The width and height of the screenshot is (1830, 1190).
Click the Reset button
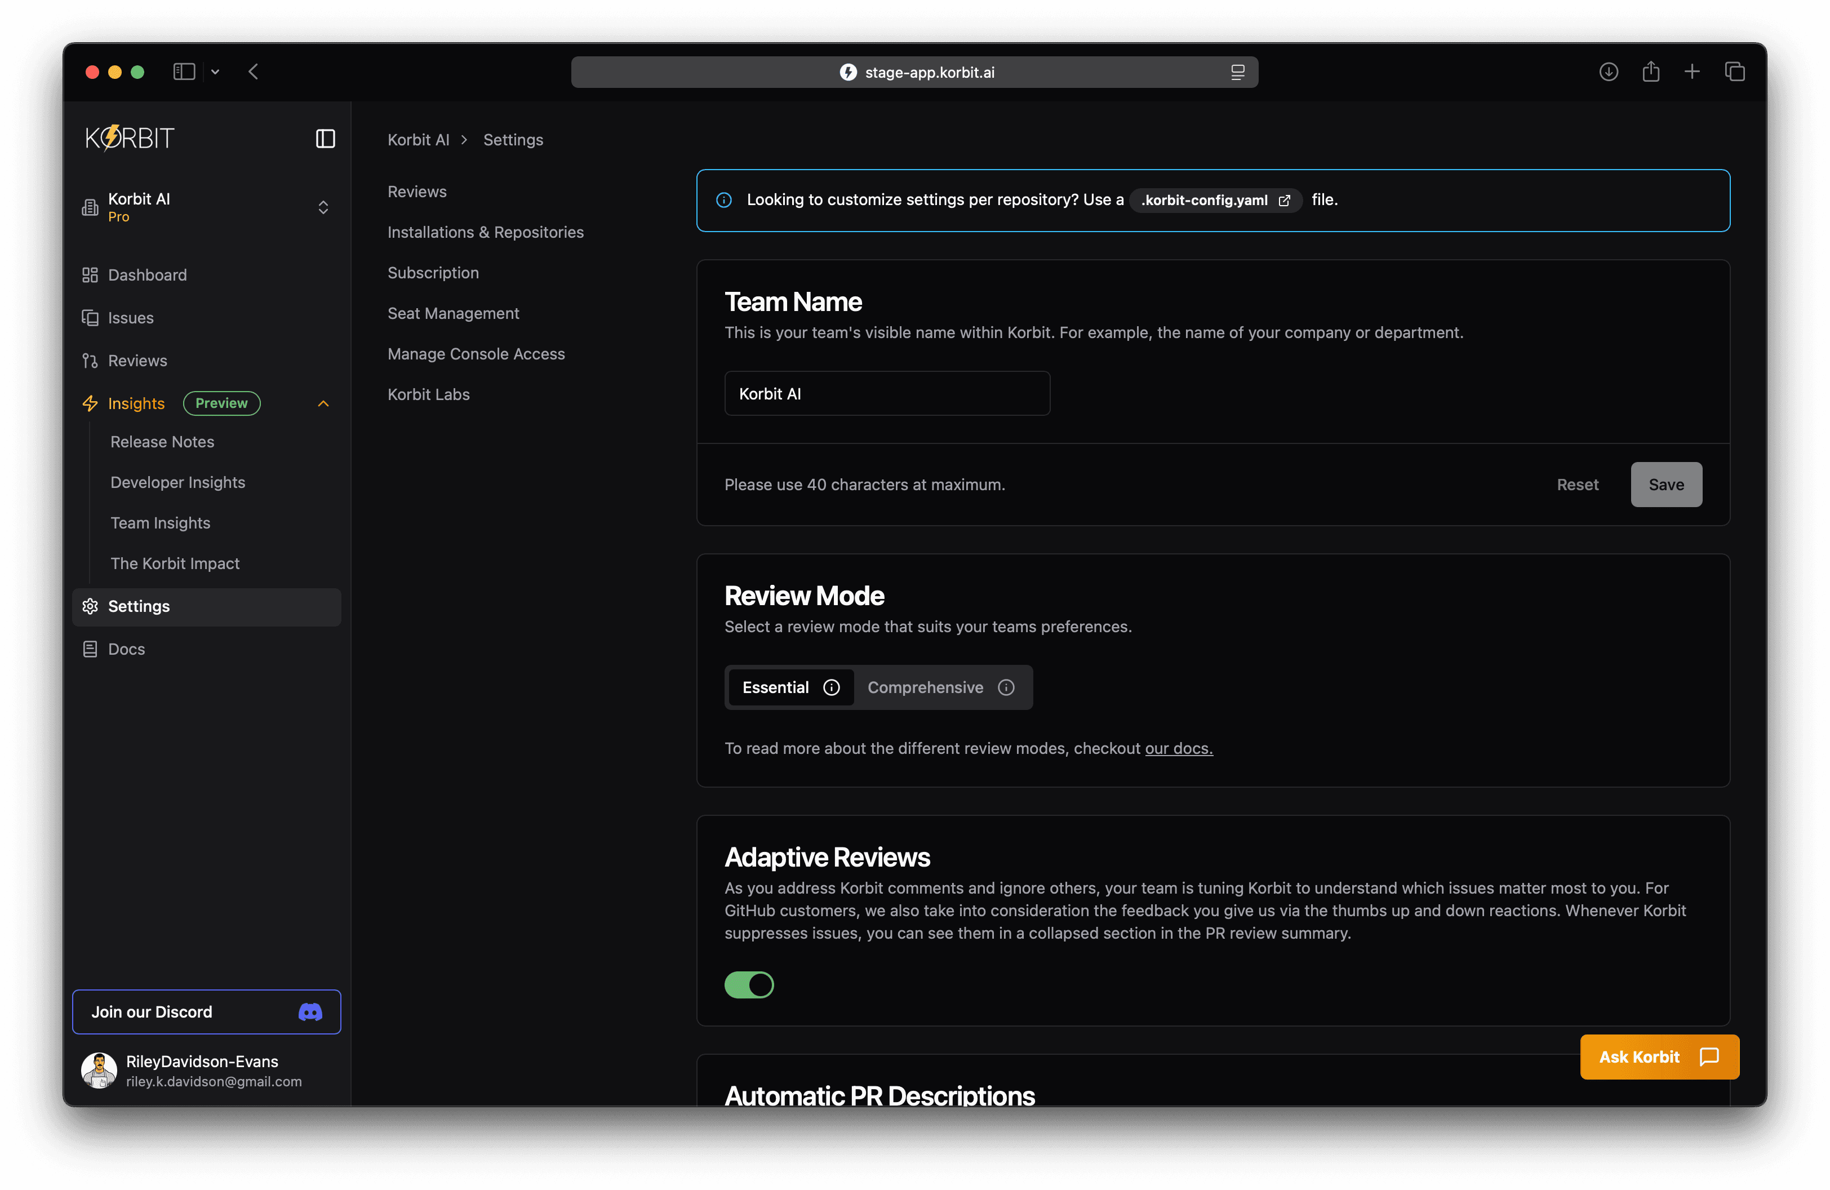click(x=1577, y=485)
